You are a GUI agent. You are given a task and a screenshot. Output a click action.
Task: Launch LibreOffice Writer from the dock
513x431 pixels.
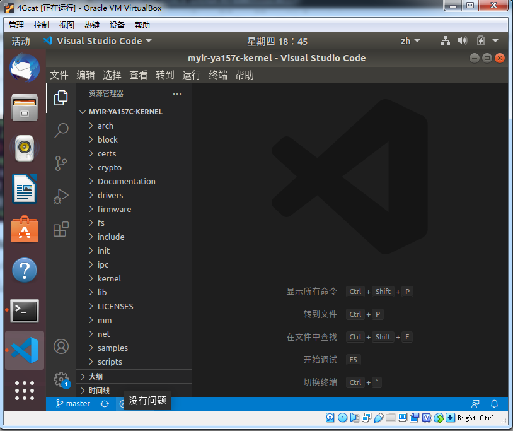tap(25, 189)
